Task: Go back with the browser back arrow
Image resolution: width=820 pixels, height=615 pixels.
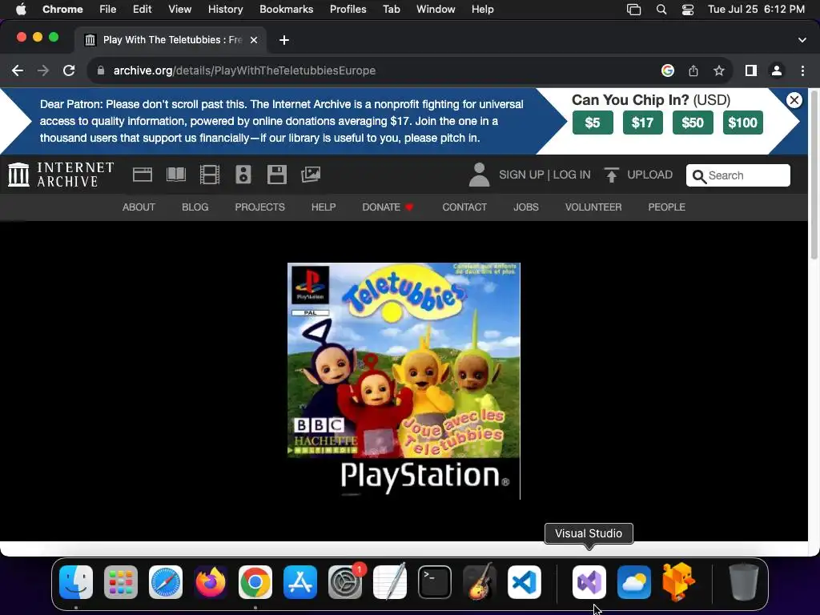Action: point(18,70)
